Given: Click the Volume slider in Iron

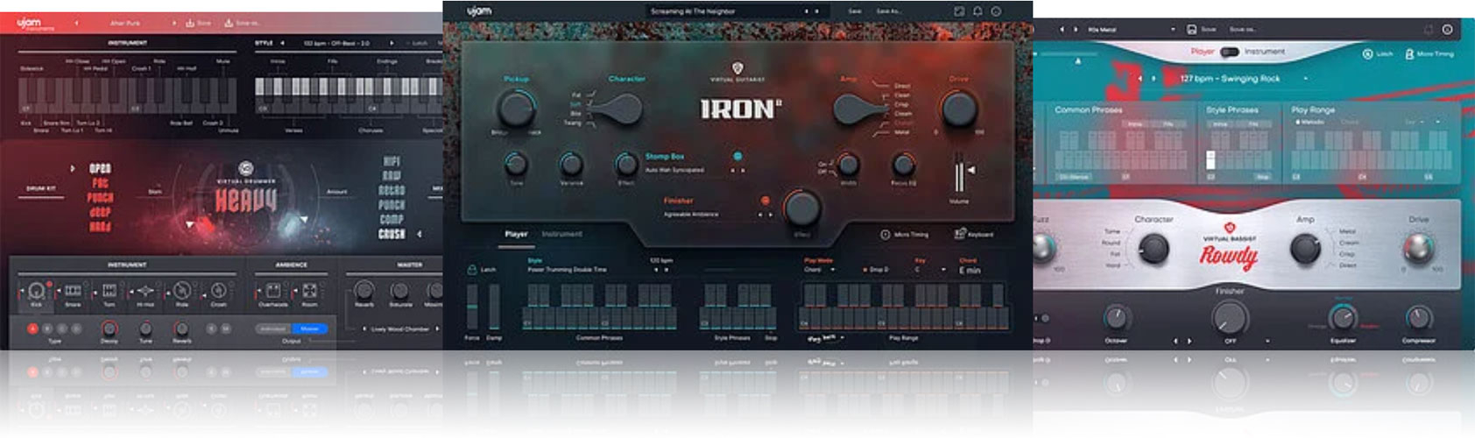Looking at the screenshot, I should click(x=959, y=174).
